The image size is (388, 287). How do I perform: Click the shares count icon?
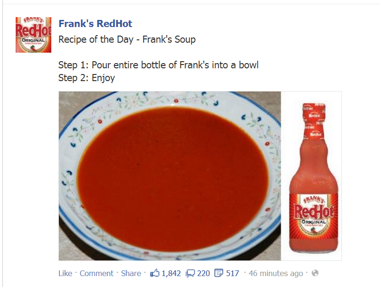219,273
